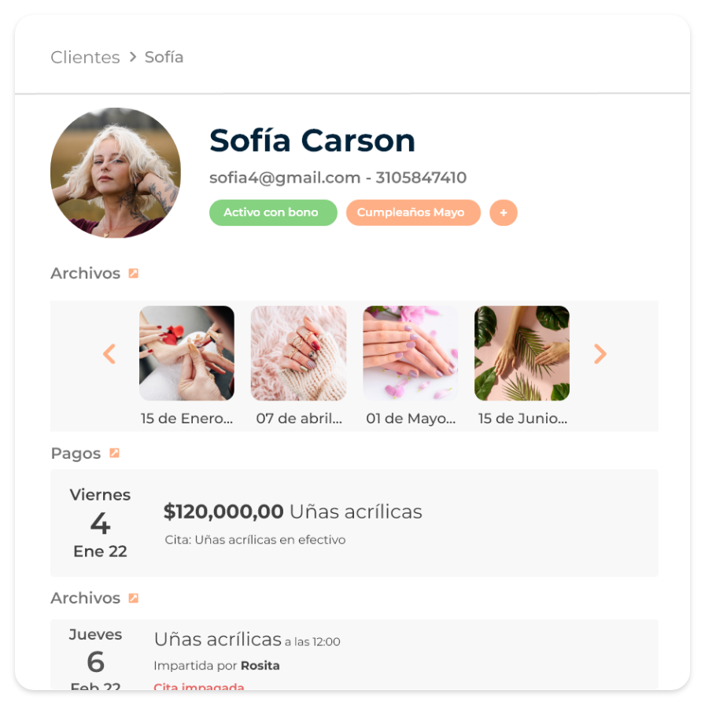The height and width of the screenshot is (705, 705).
Task: Add a new tag with the plus button
Action: (x=504, y=212)
